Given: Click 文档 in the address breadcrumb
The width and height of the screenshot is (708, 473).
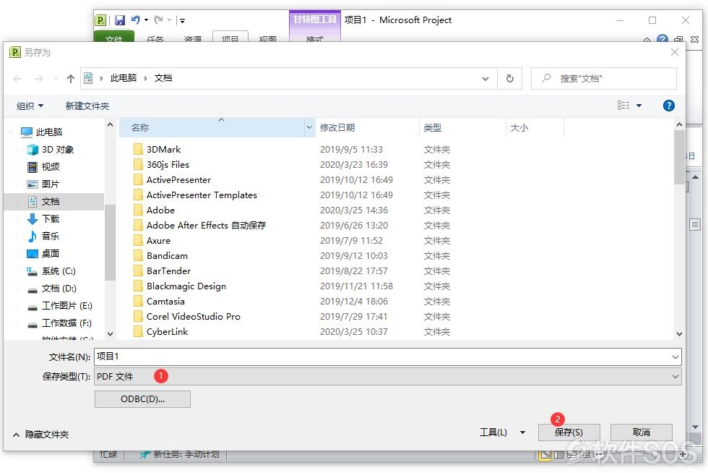Looking at the screenshot, I should 163,78.
